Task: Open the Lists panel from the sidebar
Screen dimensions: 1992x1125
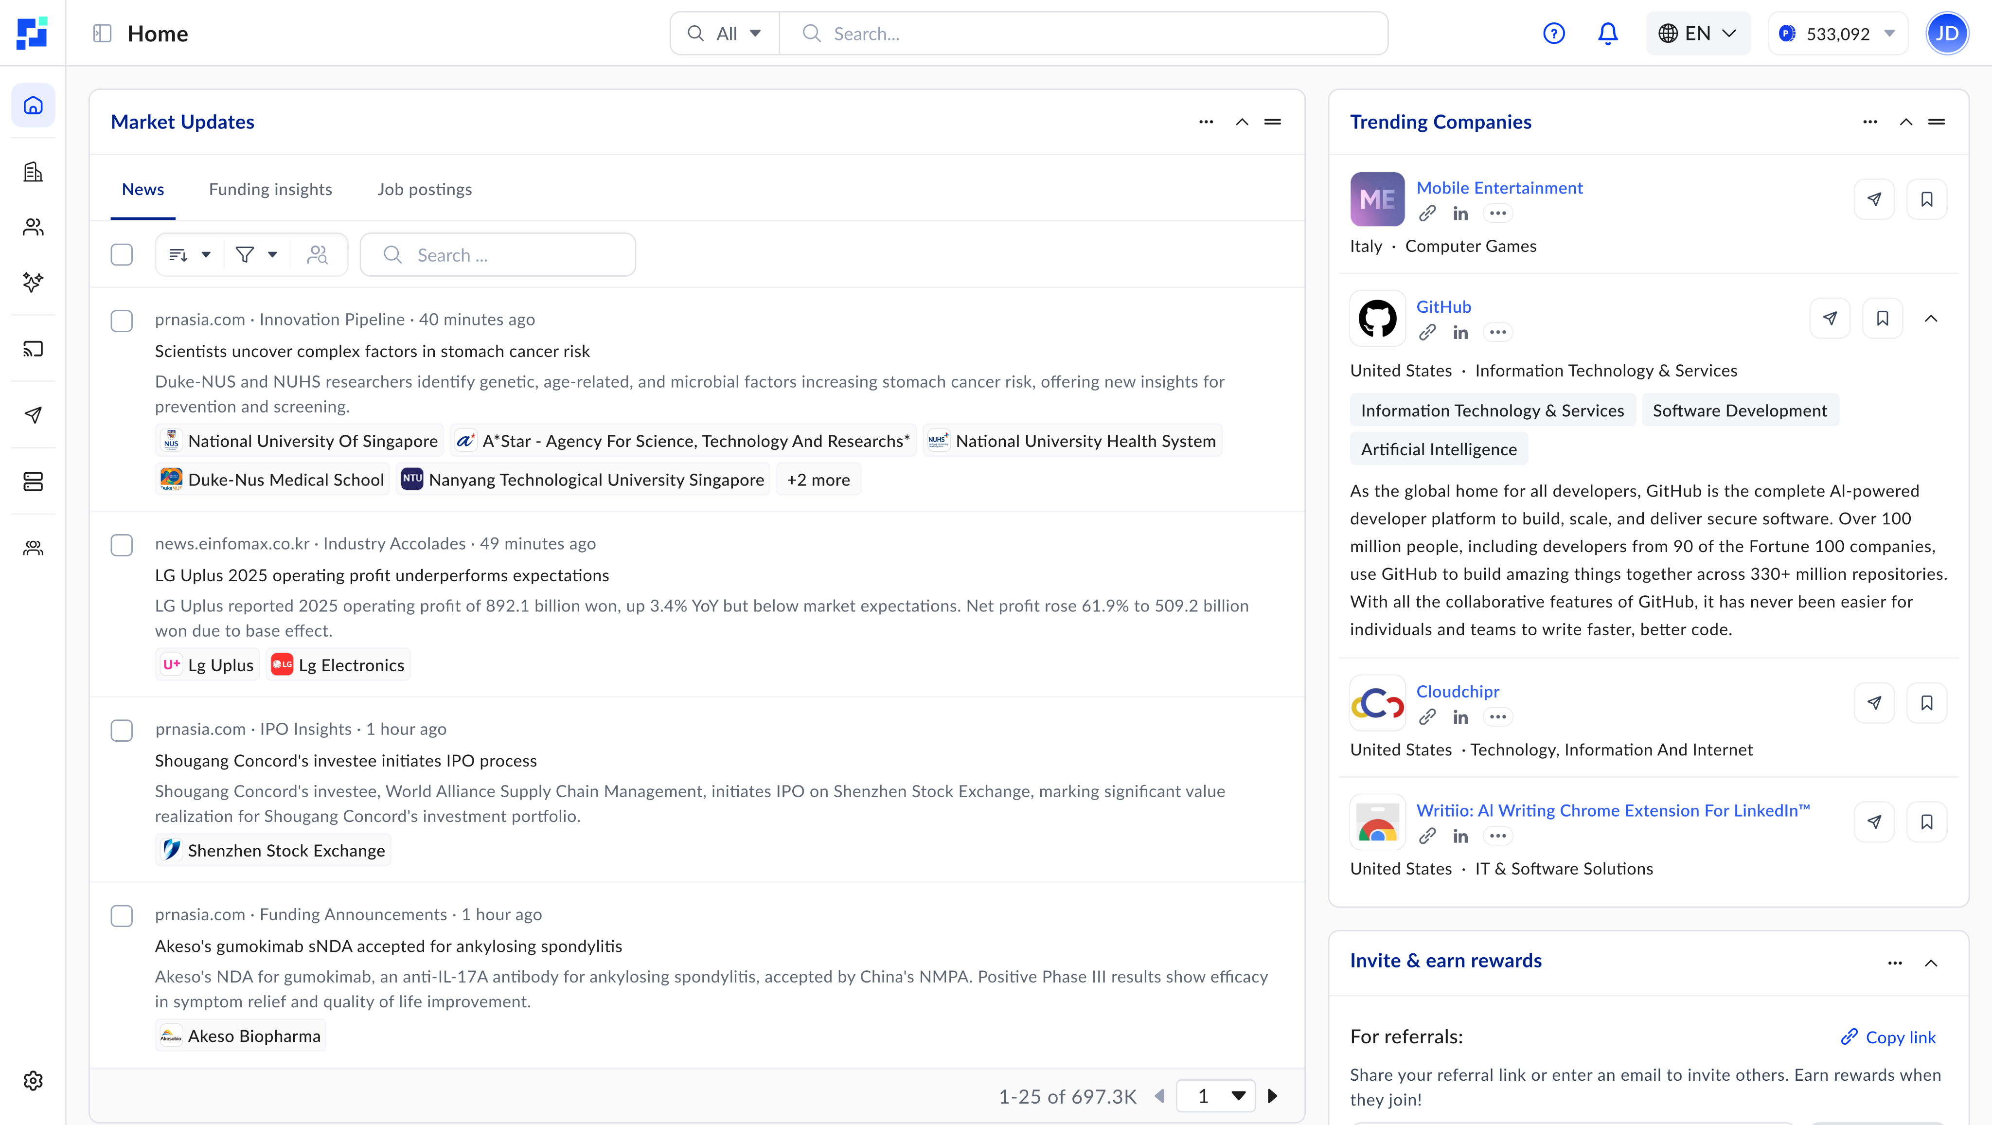Action: pos(33,481)
